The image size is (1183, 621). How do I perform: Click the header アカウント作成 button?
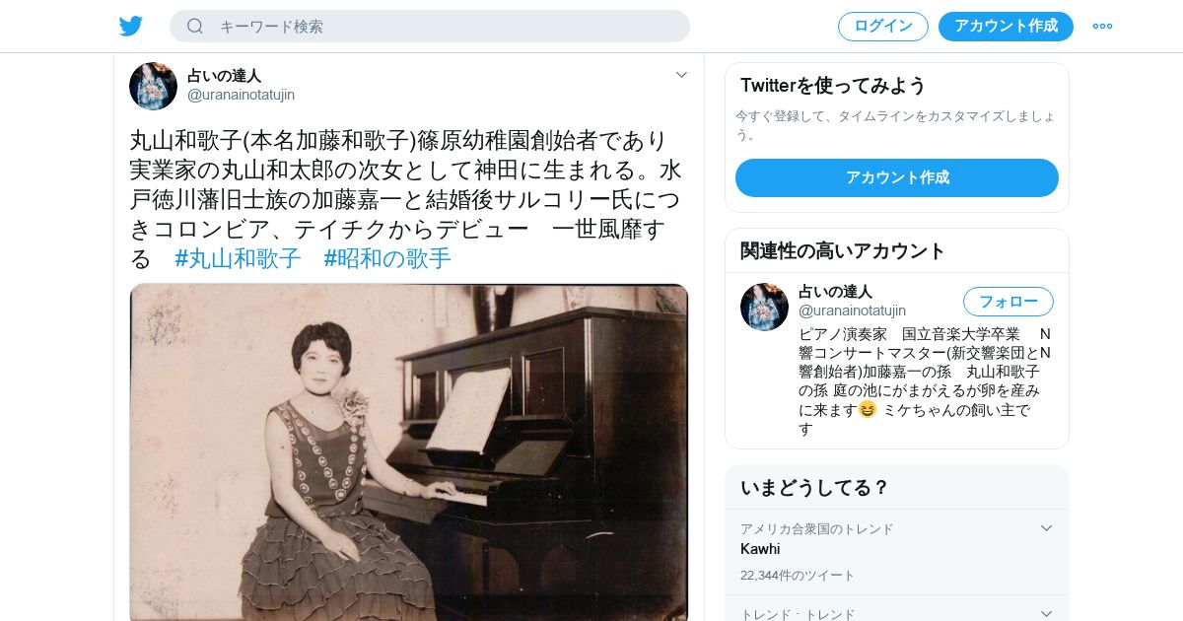pyautogui.click(x=1006, y=26)
